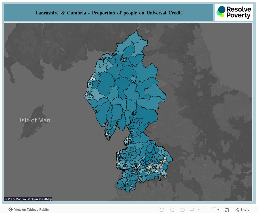Click the Download icon in the toolbar
Image resolution: width=258 pixels, height=213 pixels.
point(214,210)
